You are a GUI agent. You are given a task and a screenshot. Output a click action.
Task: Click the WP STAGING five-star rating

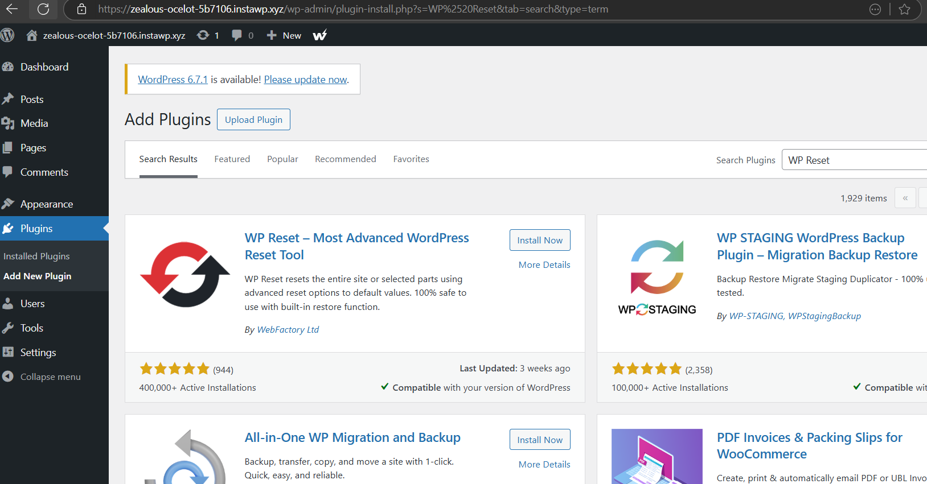point(647,369)
